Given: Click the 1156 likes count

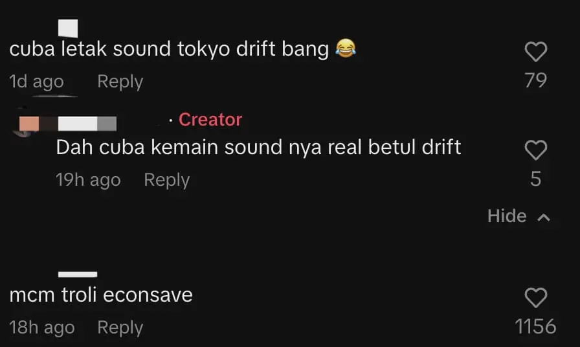Looking at the screenshot, I should point(535,327).
